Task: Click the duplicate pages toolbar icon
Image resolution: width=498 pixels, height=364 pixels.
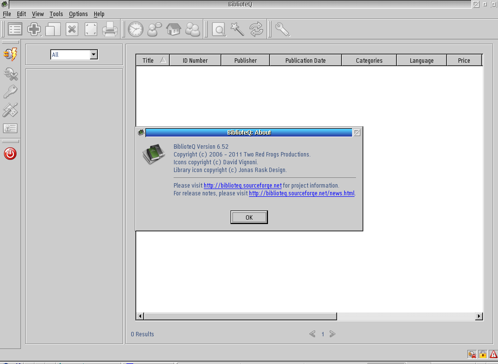Action: pos(53,29)
